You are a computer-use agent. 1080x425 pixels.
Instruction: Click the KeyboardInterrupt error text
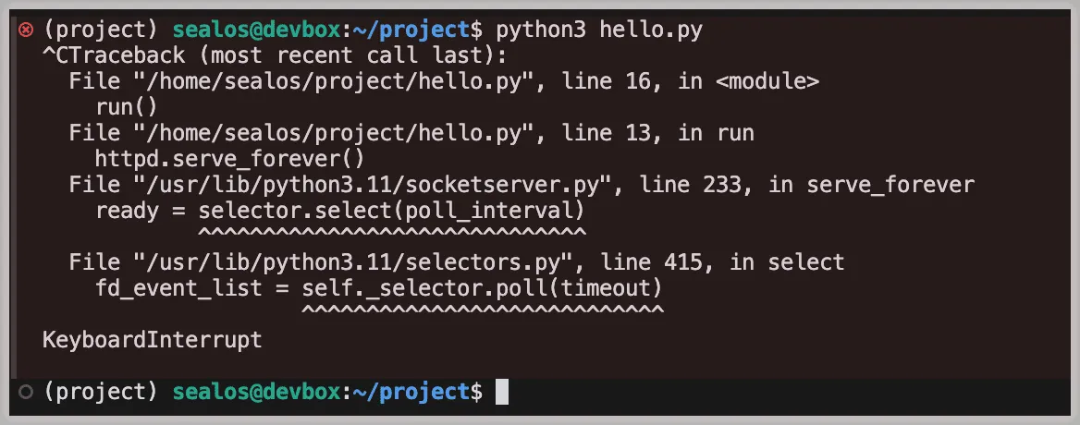coord(153,340)
